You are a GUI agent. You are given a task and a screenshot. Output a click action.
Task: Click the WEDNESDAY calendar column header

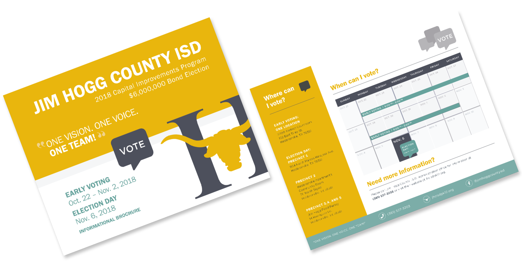[x=399, y=80]
